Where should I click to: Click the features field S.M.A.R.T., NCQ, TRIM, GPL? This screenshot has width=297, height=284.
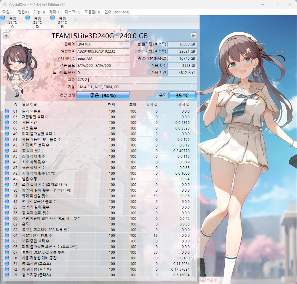pyautogui.click(x=137, y=87)
